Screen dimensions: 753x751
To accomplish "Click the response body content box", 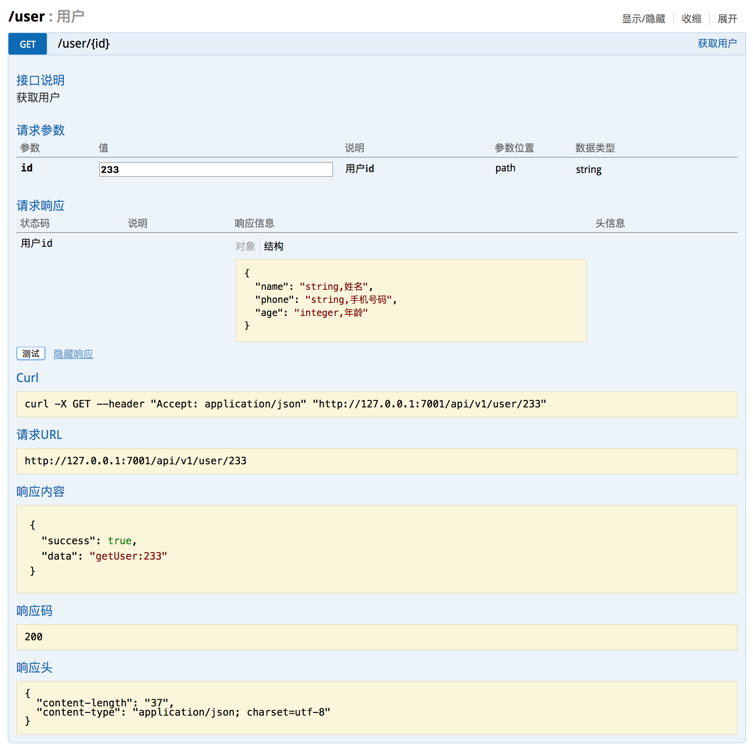I will pyautogui.click(x=376, y=548).
